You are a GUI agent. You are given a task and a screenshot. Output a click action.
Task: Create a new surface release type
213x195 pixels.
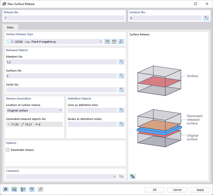(107, 41)
